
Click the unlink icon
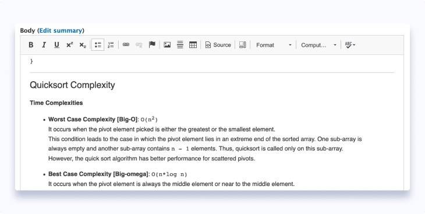click(139, 45)
